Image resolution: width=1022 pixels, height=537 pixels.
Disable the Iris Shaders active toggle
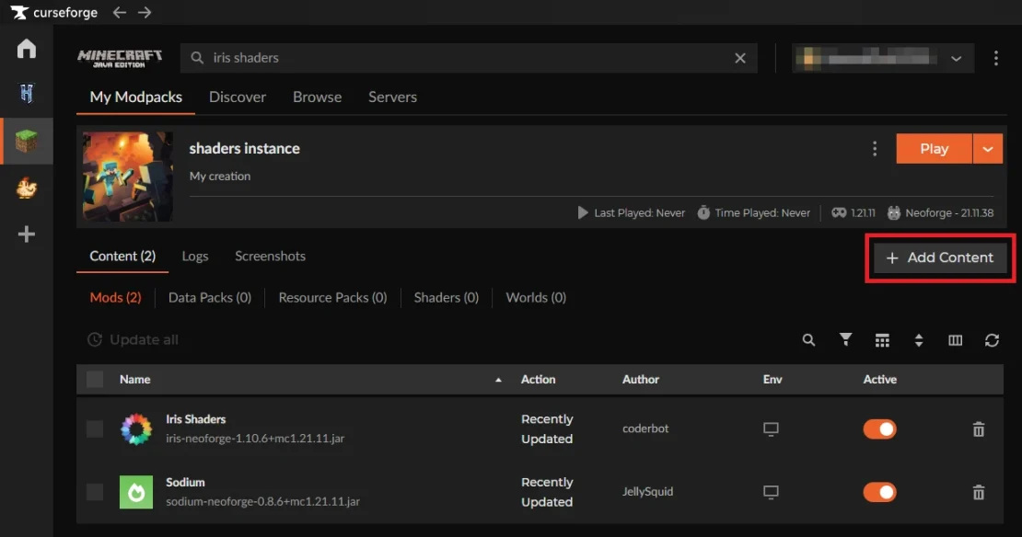pyautogui.click(x=880, y=428)
